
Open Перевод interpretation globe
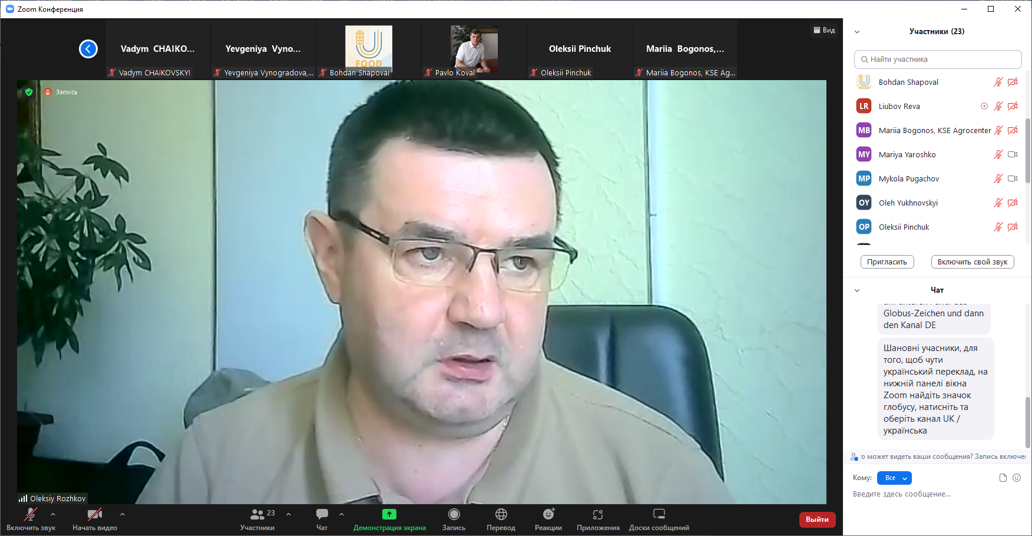tap(501, 520)
